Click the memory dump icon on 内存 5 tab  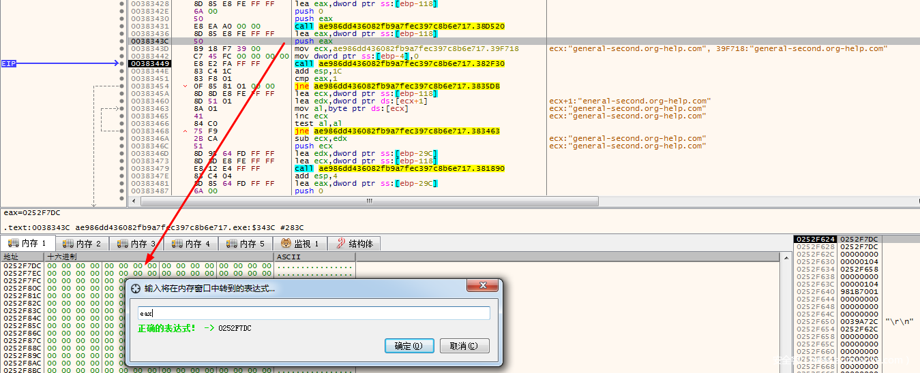[231, 244]
